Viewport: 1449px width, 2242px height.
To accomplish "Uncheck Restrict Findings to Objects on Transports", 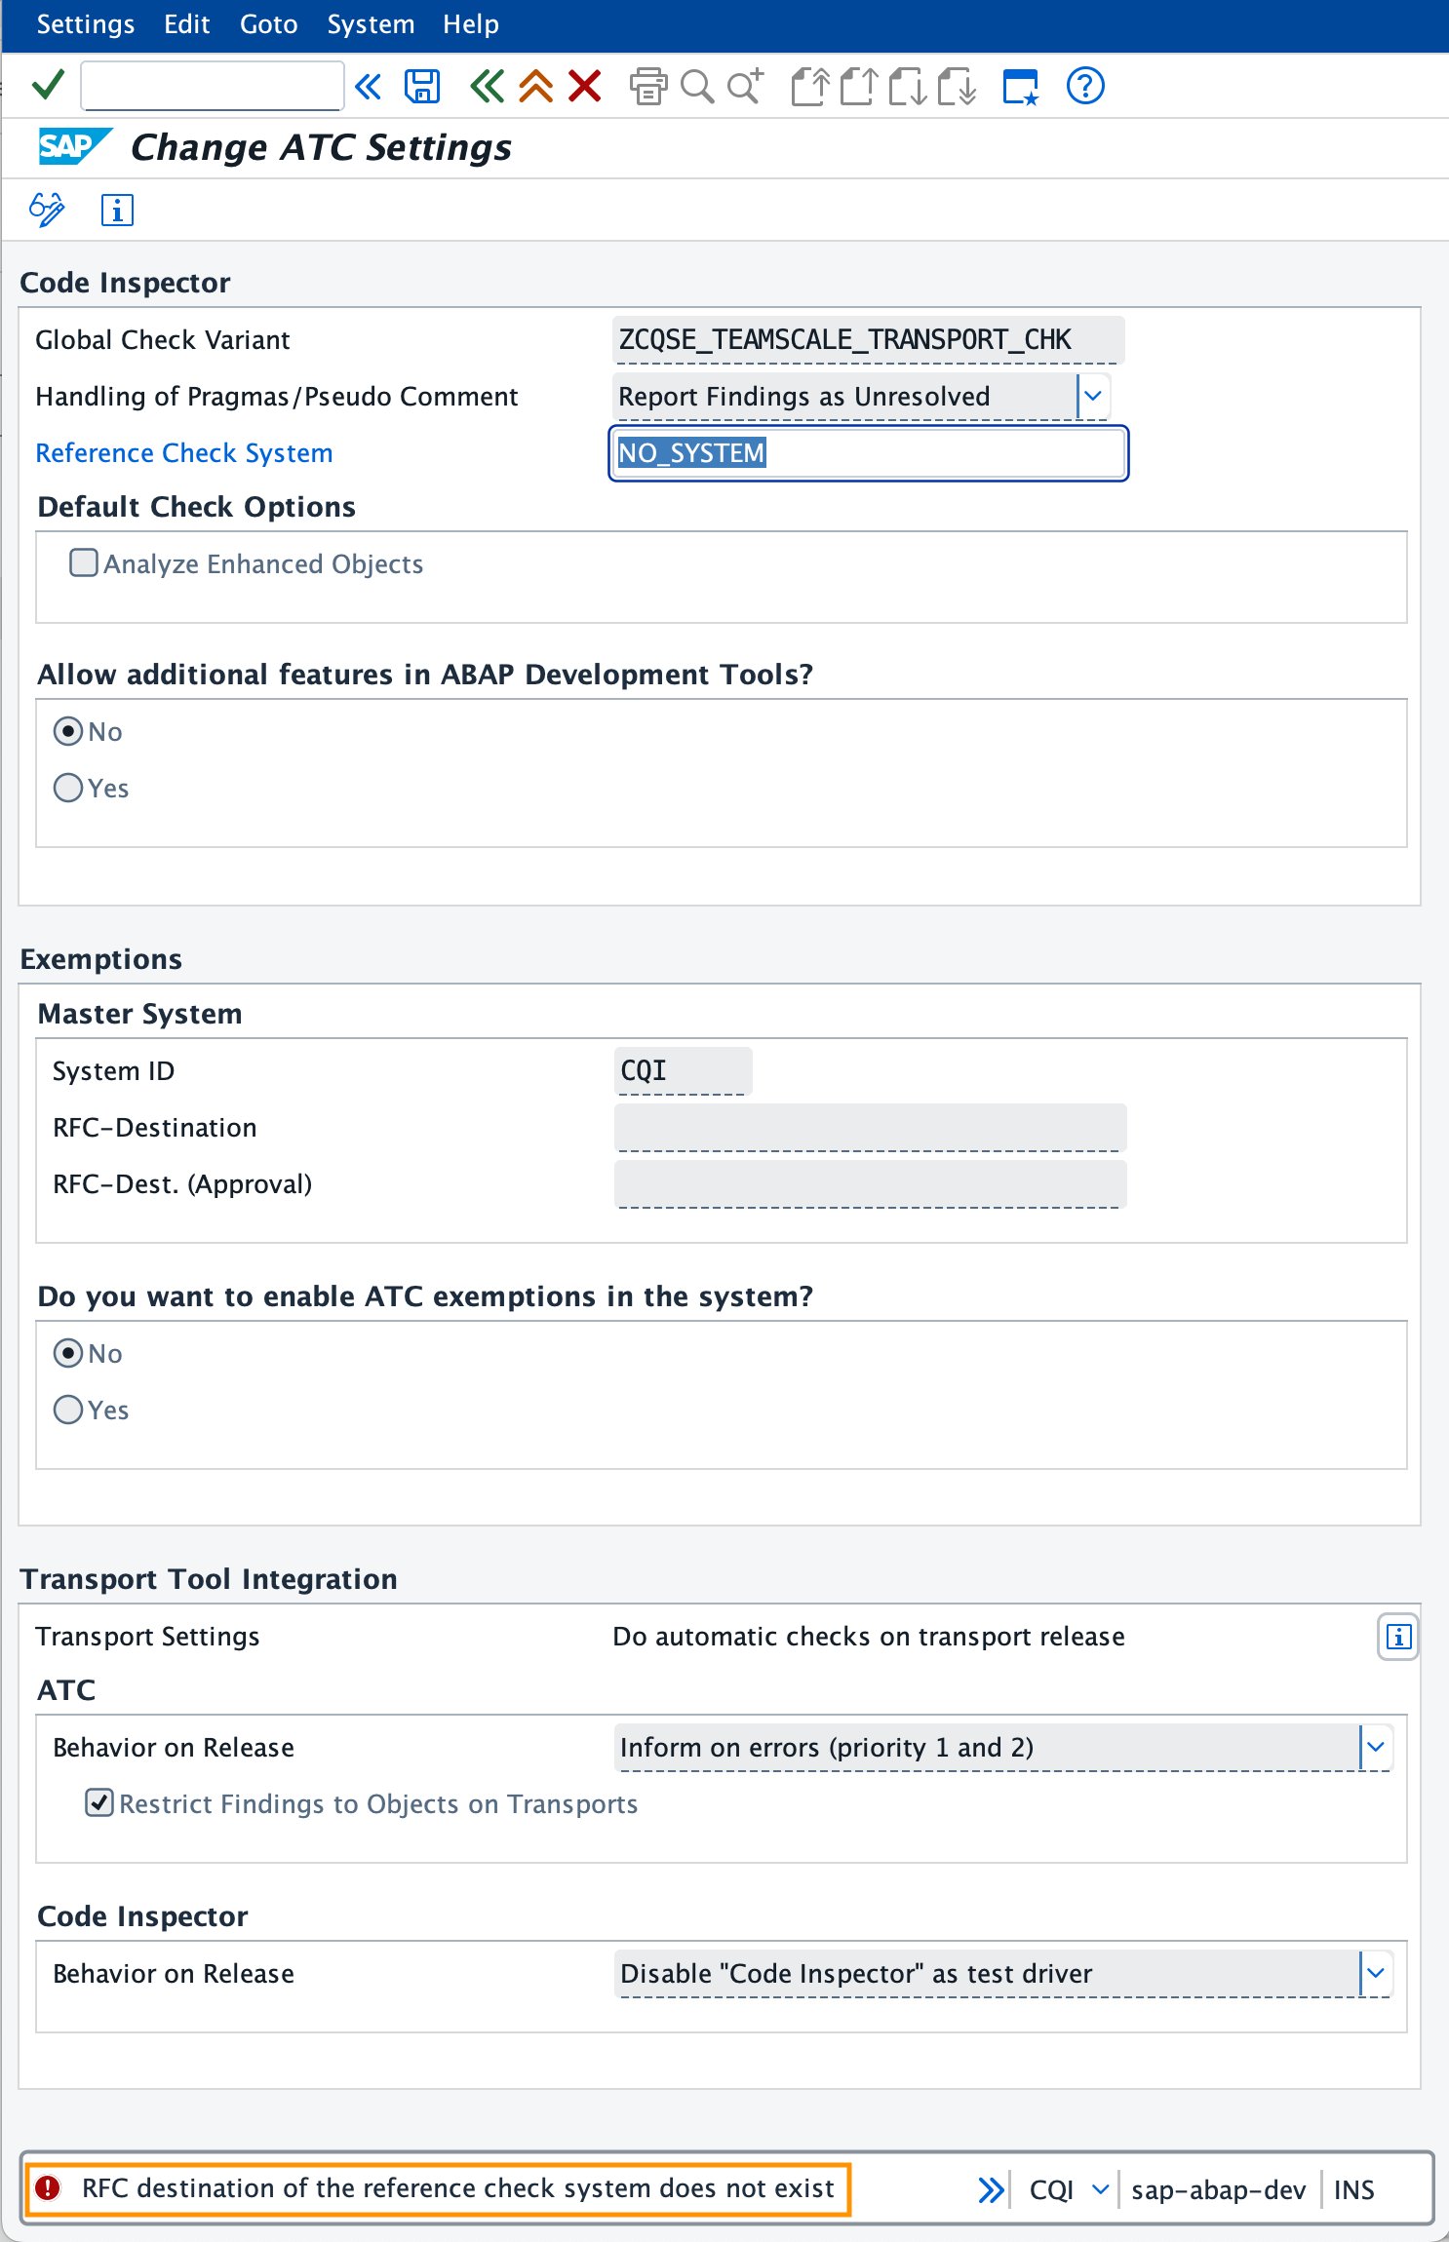I will 99,1803.
